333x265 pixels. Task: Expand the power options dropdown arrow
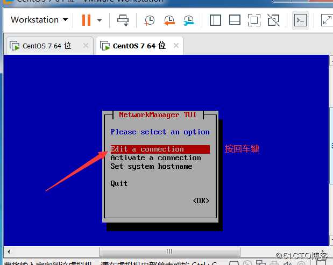pyautogui.click(x=100, y=20)
